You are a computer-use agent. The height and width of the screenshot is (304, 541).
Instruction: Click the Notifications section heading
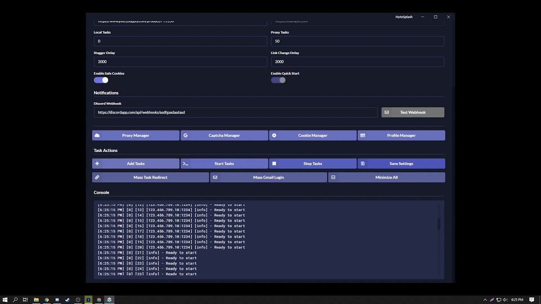(106, 93)
